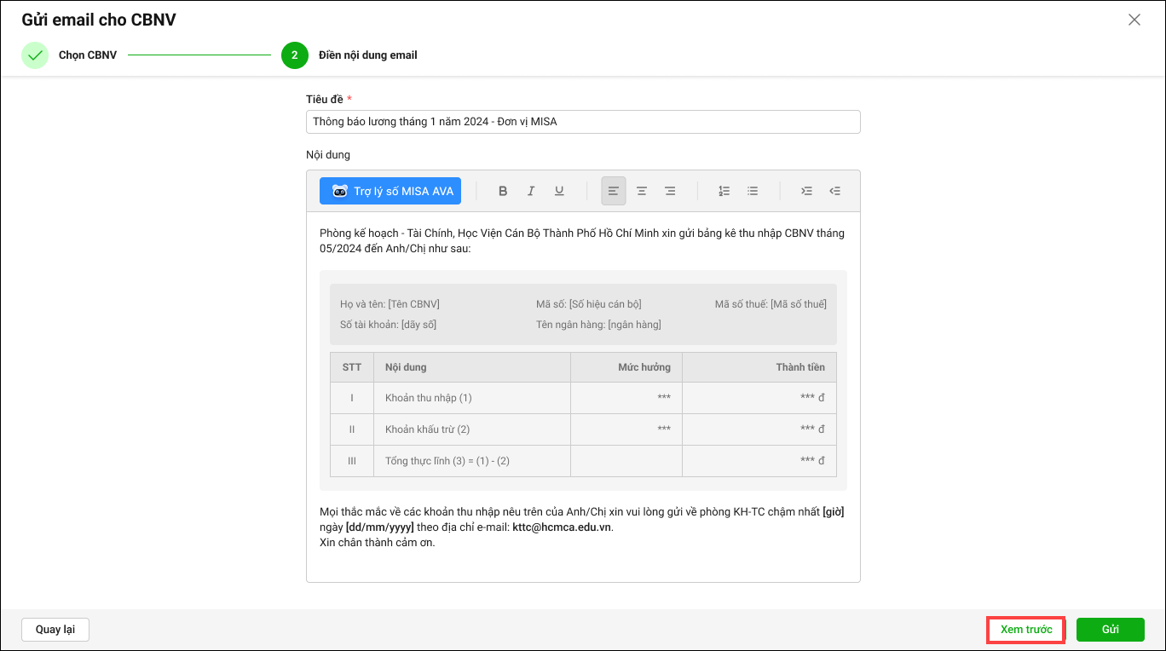The height and width of the screenshot is (651, 1166).
Task: Click the Tiêu đề subject field
Action: click(x=583, y=122)
